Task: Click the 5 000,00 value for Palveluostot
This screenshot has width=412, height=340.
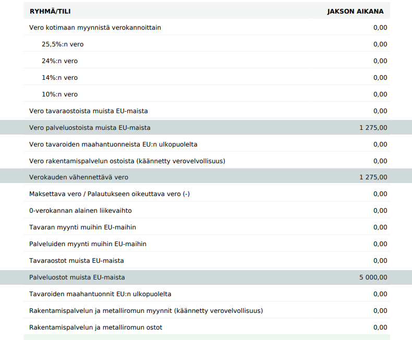Action: pos(373,277)
